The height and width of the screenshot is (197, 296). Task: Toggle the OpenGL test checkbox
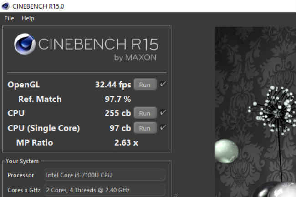click(163, 84)
